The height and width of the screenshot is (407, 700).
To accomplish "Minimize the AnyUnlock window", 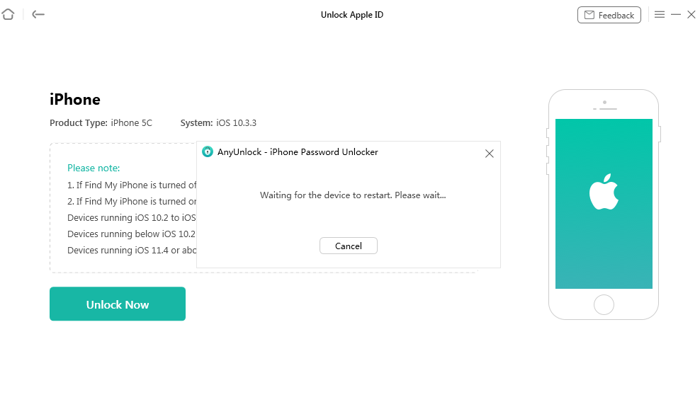I will point(676,14).
